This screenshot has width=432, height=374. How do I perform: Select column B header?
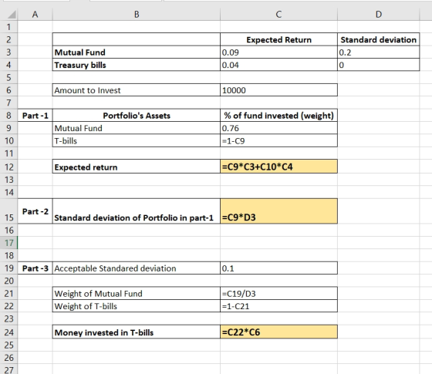tap(137, 15)
